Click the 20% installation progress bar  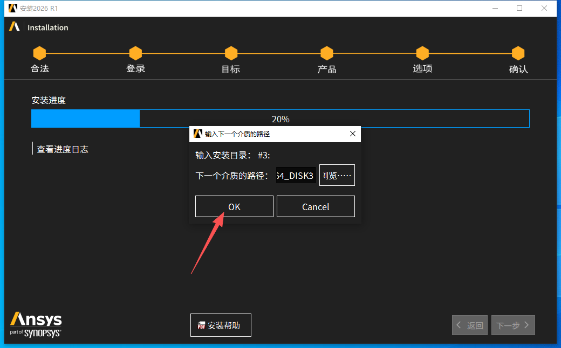(x=280, y=119)
